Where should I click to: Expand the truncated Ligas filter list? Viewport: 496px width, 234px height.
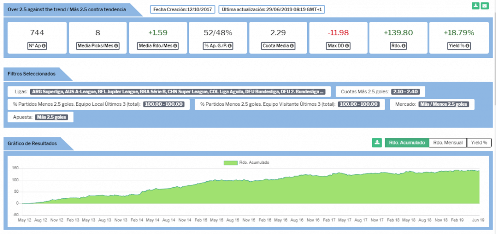click(x=177, y=91)
